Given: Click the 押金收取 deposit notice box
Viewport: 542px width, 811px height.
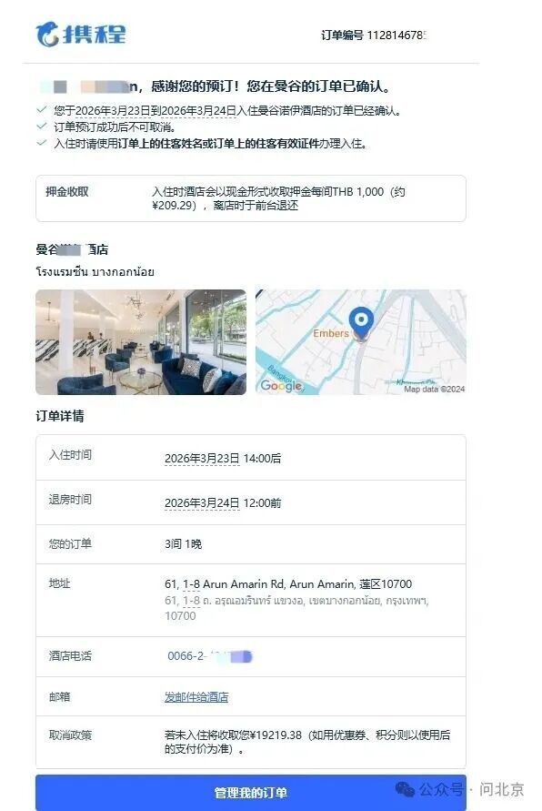Looking at the screenshot, I should click(x=251, y=198).
